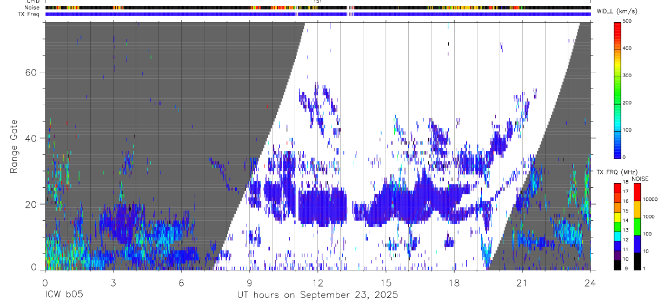Image resolution: width=664 pixels, height=306 pixels.
Task: Click the 'Noise' strip label at top left
Action: tap(32, 8)
